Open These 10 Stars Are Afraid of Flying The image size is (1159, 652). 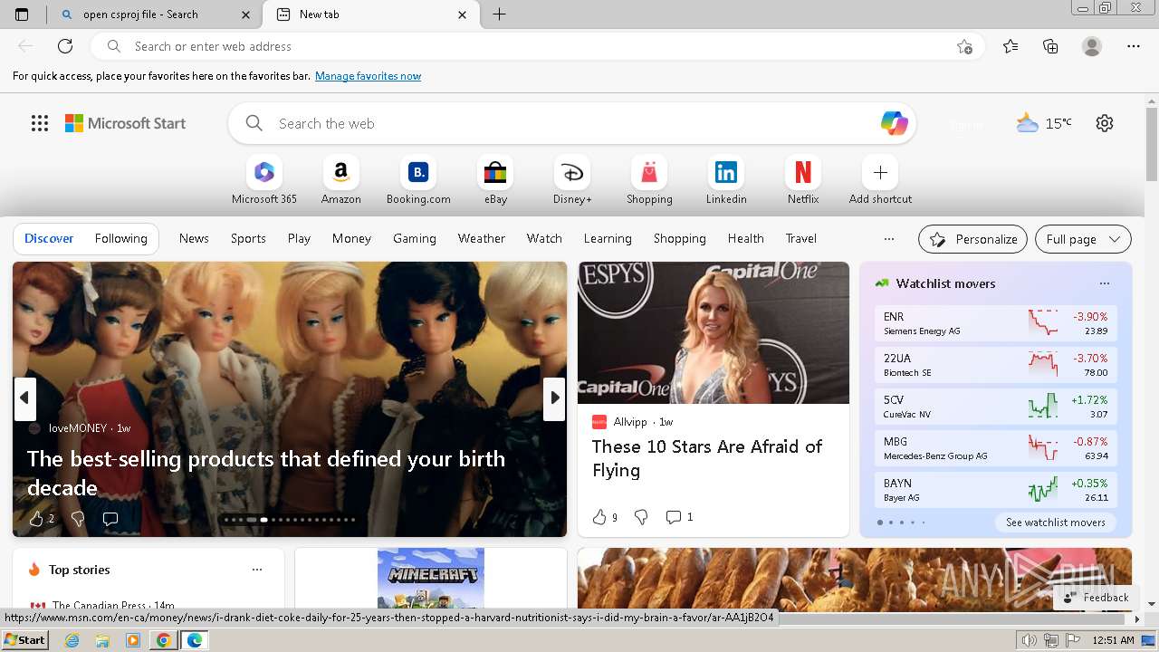[x=707, y=458]
